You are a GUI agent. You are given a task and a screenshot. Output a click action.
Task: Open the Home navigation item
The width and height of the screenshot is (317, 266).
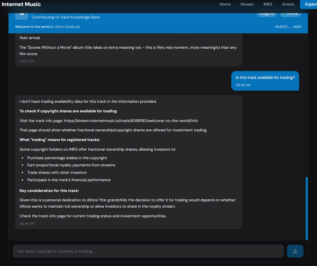225,4
